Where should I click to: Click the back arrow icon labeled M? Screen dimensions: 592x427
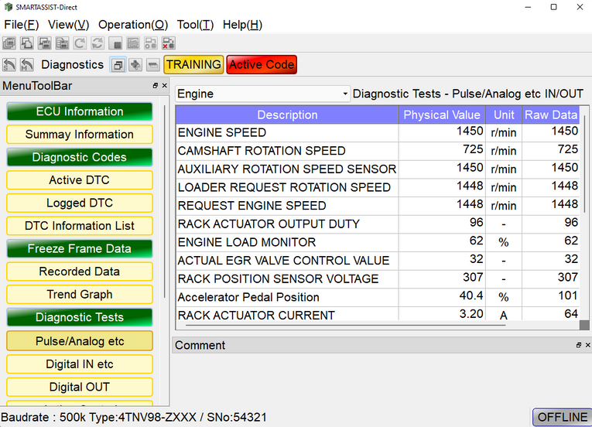tap(27, 65)
